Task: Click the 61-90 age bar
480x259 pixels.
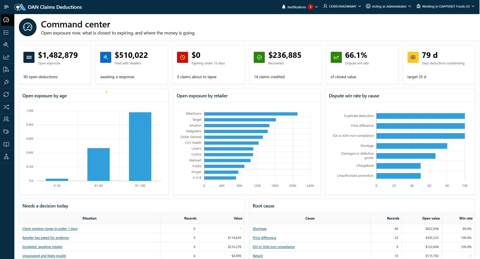Action: pos(98,164)
